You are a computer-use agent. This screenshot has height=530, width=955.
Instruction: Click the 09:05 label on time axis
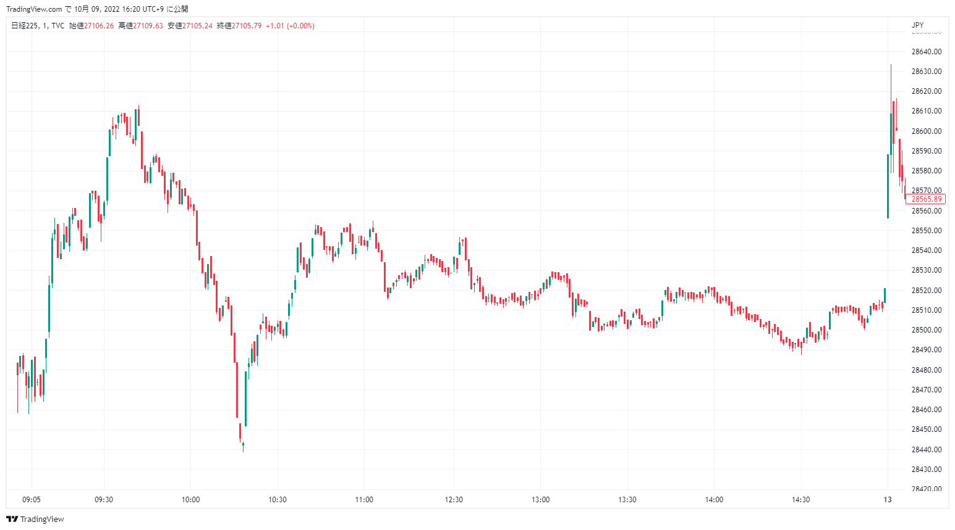pos(32,500)
